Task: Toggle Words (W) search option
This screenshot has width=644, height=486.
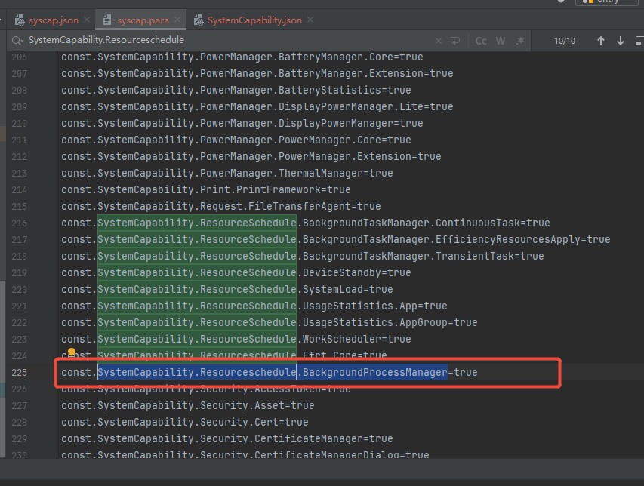Action: click(x=501, y=41)
